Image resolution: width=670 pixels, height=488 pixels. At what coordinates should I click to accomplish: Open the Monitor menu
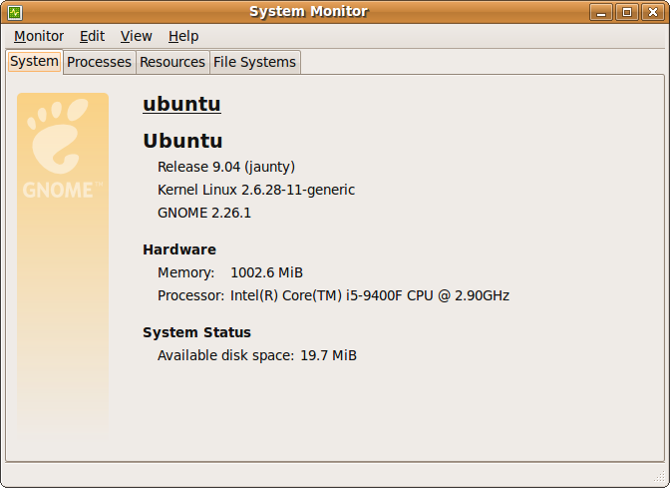[39, 36]
